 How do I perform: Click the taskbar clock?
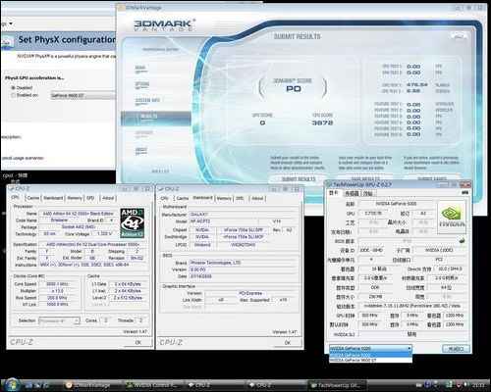(478, 386)
